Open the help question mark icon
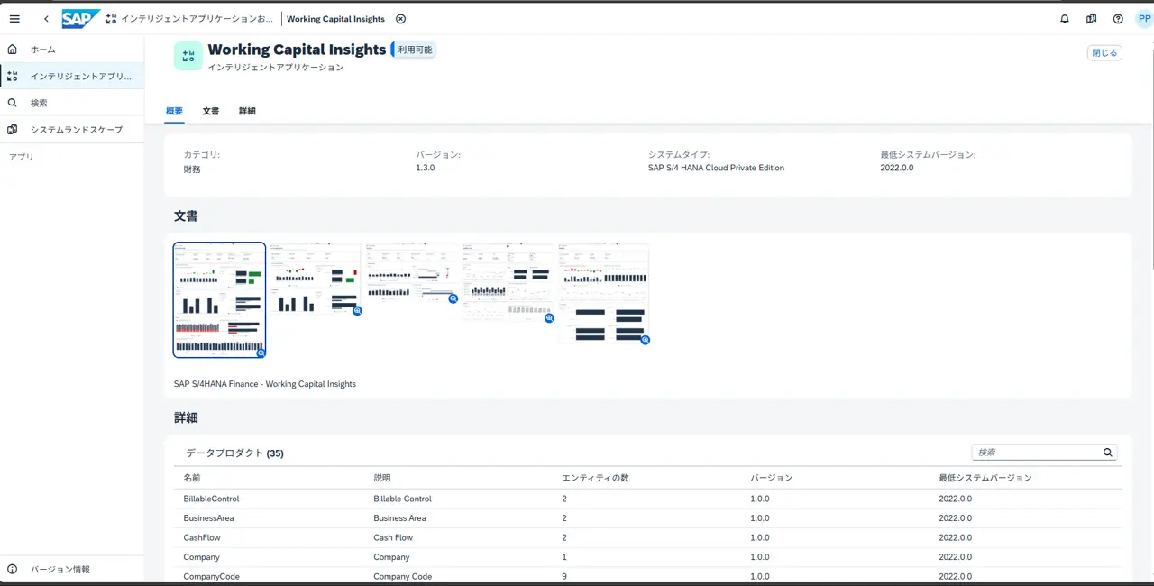Viewport: 1154px width, 586px height. click(x=1118, y=19)
